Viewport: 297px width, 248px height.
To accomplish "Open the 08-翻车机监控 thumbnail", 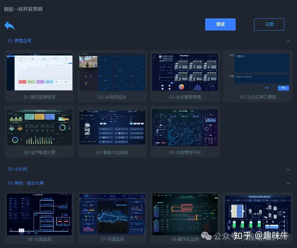I will (x=185, y=214).
